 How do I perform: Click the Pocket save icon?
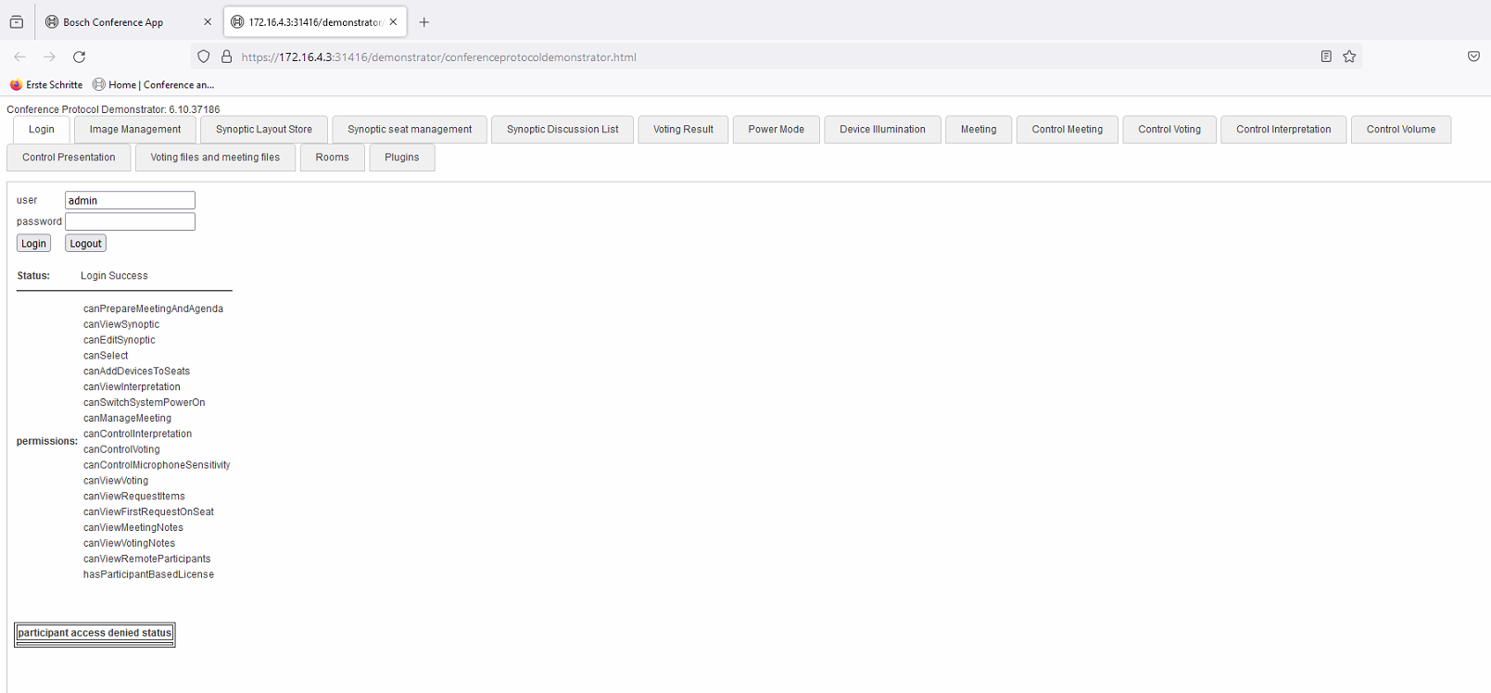click(x=1473, y=57)
